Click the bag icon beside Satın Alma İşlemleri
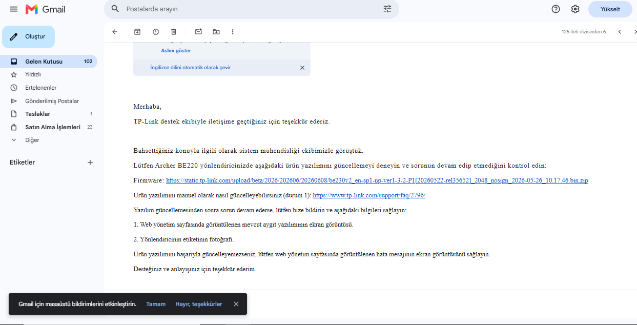This screenshot has width=637, height=325. (x=14, y=127)
